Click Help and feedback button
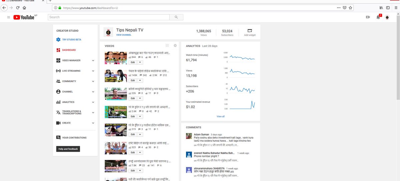This screenshot has width=400, height=181. (68, 149)
